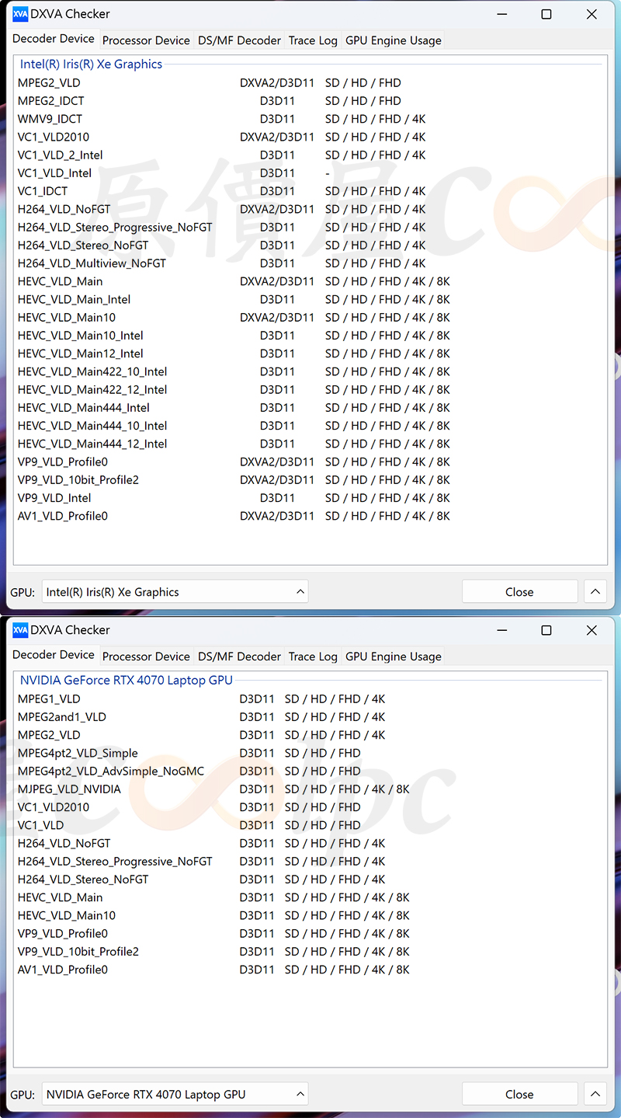This screenshot has width=621, height=1118.
Task: Switch to Trace Log tab in Intel window
Action: [x=313, y=40]
